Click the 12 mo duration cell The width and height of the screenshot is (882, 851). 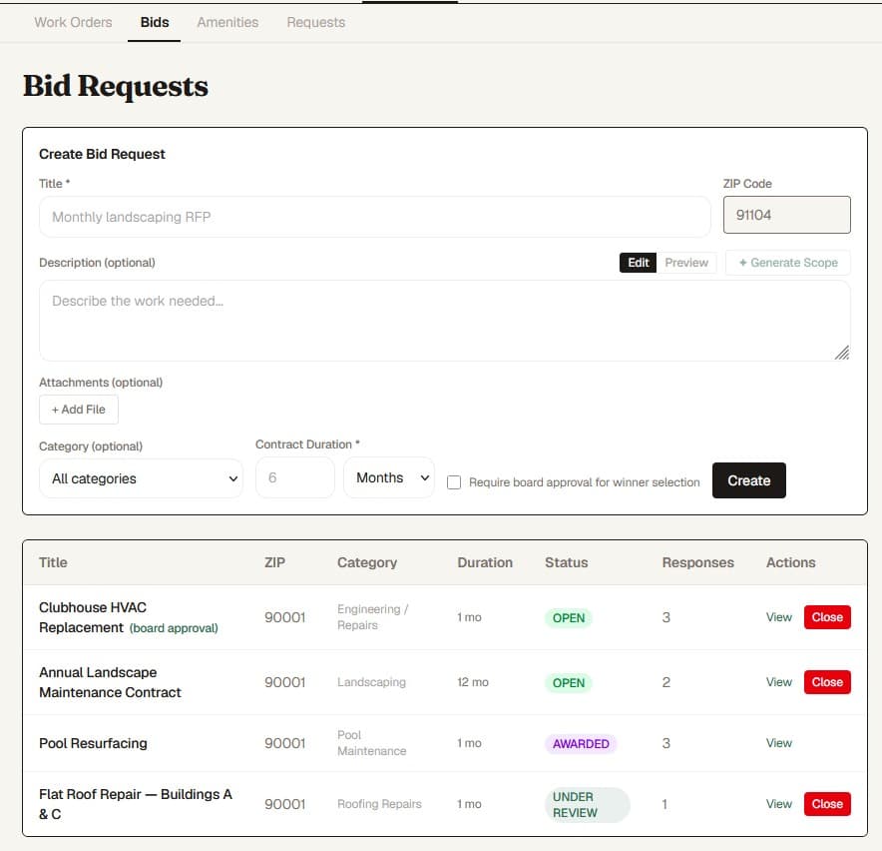(473, 682)
